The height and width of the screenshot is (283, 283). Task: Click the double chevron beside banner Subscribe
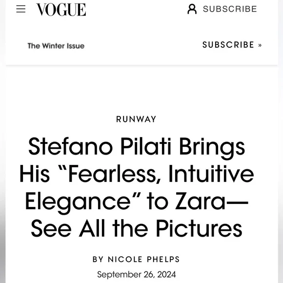(x=260, y=45)
